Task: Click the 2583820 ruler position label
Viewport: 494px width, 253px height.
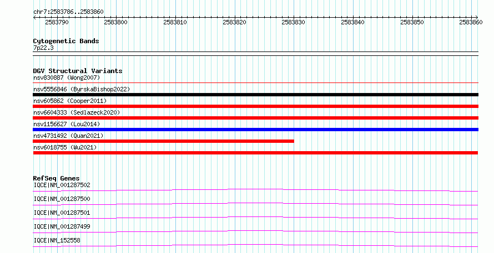Action: point(234,22)
